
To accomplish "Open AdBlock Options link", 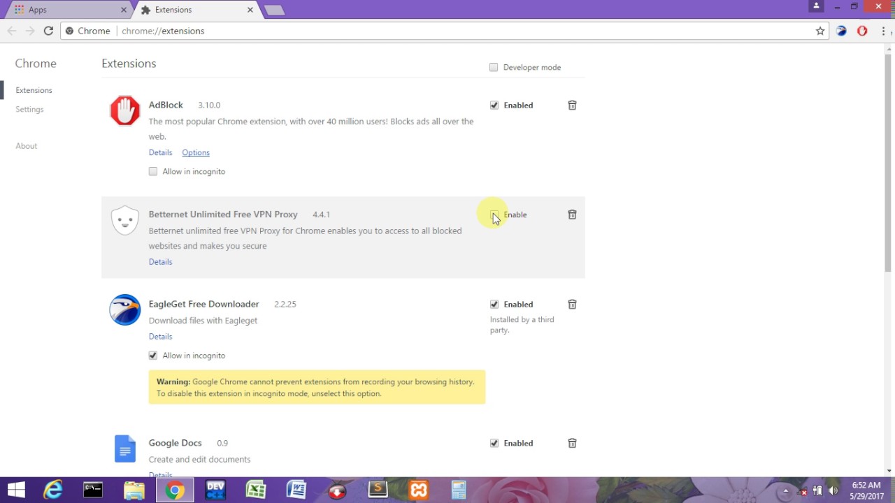I will [x=196, y=152].
